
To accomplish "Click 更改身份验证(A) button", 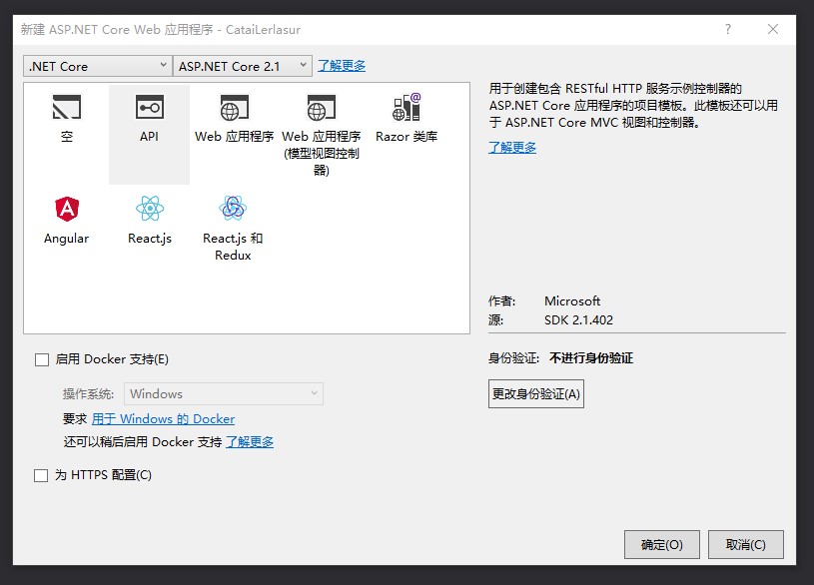I will pos(536,394).
